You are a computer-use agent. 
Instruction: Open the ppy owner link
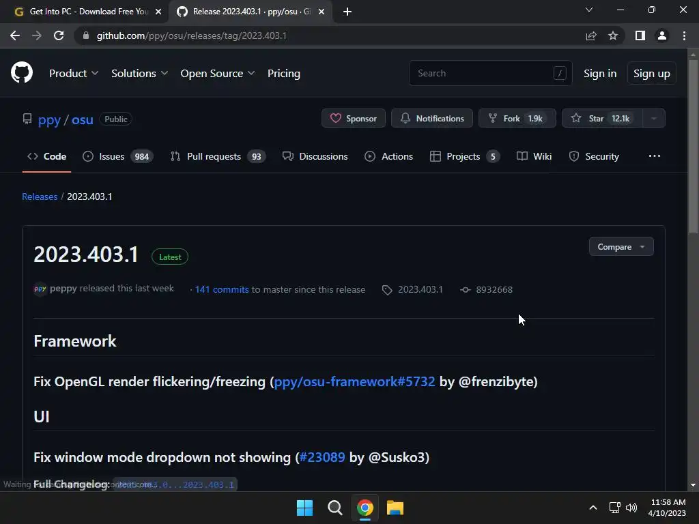(x=49, y=119)
